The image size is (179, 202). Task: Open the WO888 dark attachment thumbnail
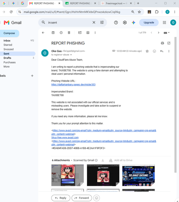click(x=103, y=175)
